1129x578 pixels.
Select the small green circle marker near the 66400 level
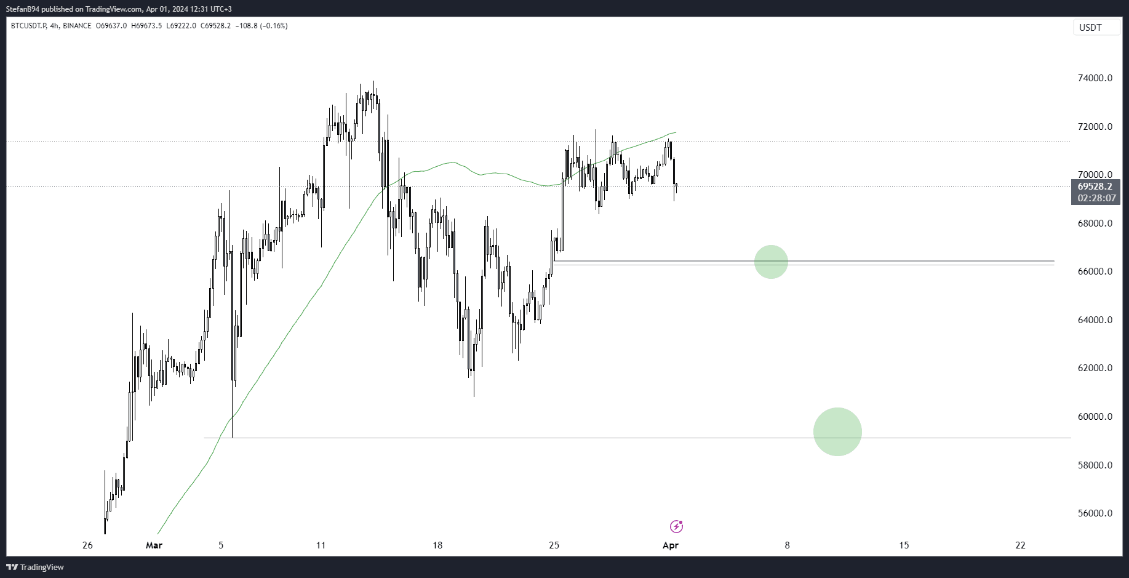(770, 262)
